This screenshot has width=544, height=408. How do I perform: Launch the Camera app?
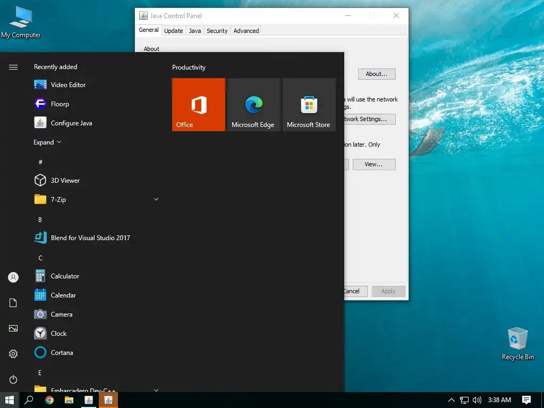[97, 314]
